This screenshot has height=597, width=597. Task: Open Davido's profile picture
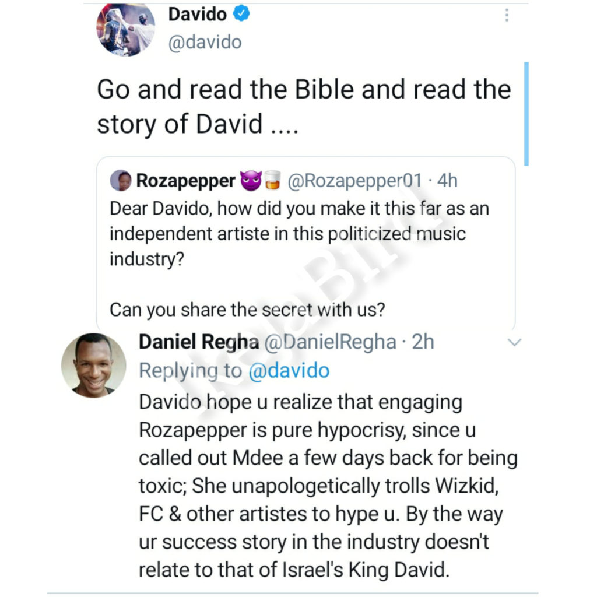[x=125, y=29]
